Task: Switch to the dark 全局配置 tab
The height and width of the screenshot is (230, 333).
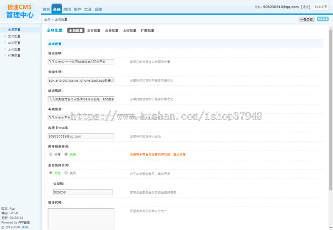Action: point(76,30)
